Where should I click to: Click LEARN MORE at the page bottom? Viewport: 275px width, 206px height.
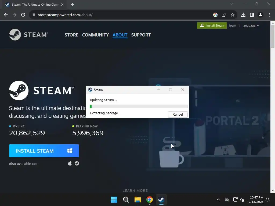click(135, 190)
